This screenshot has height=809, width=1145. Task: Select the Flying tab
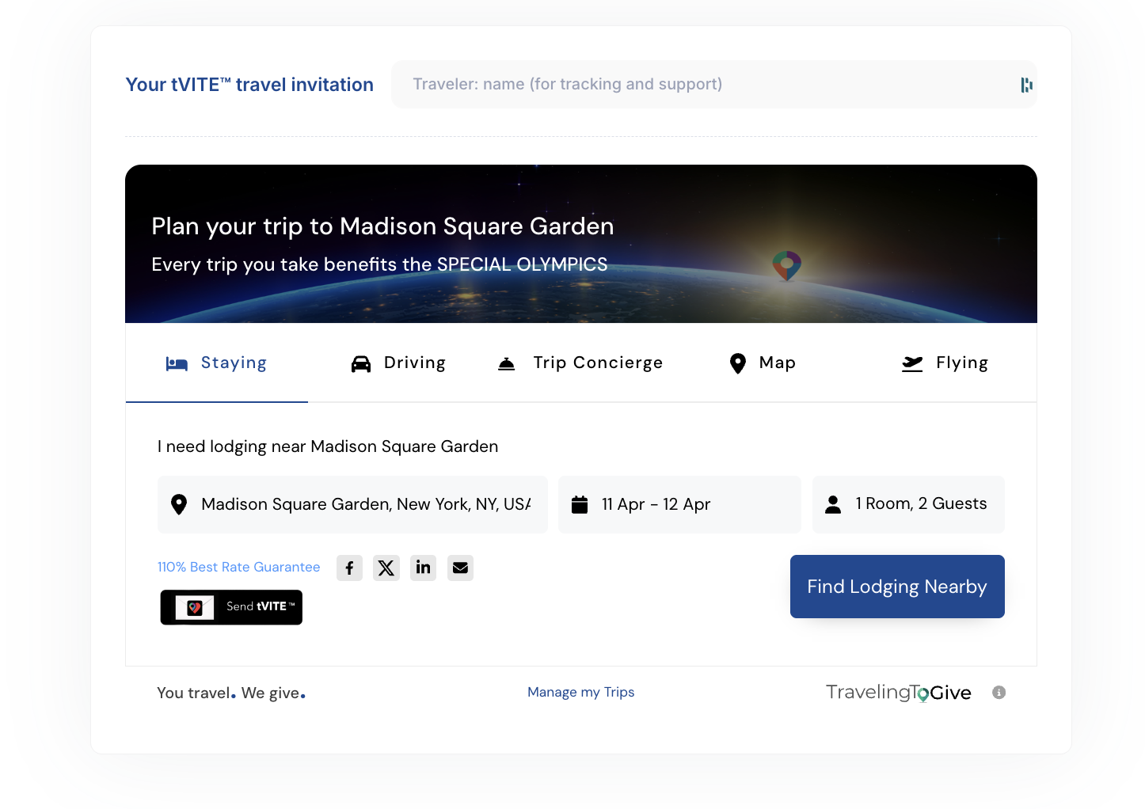pyautogui.click(x=945, y=363)
